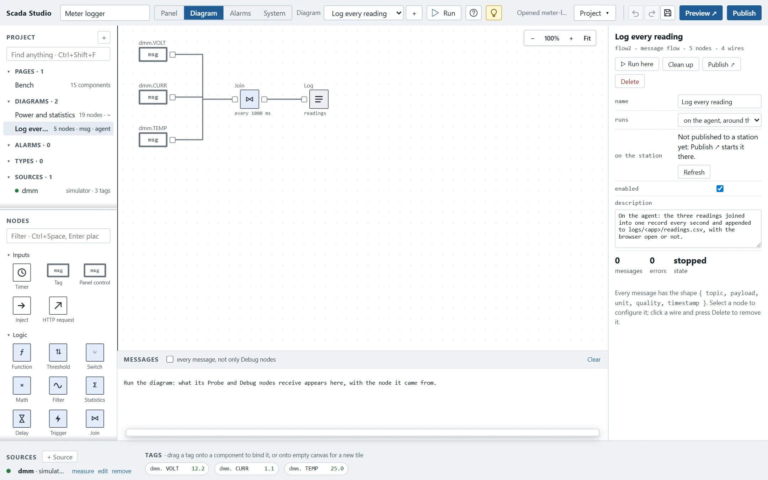Viewport: 768px width, 480px height.
Task: Pick the Join node in the palette
Action: pos(95,418)
